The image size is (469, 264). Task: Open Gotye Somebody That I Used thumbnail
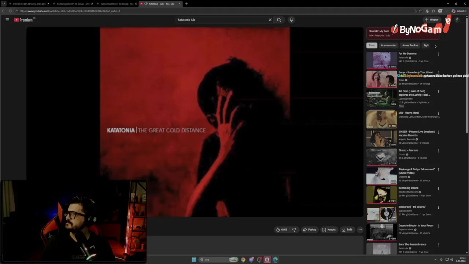(x=381, y=79)
